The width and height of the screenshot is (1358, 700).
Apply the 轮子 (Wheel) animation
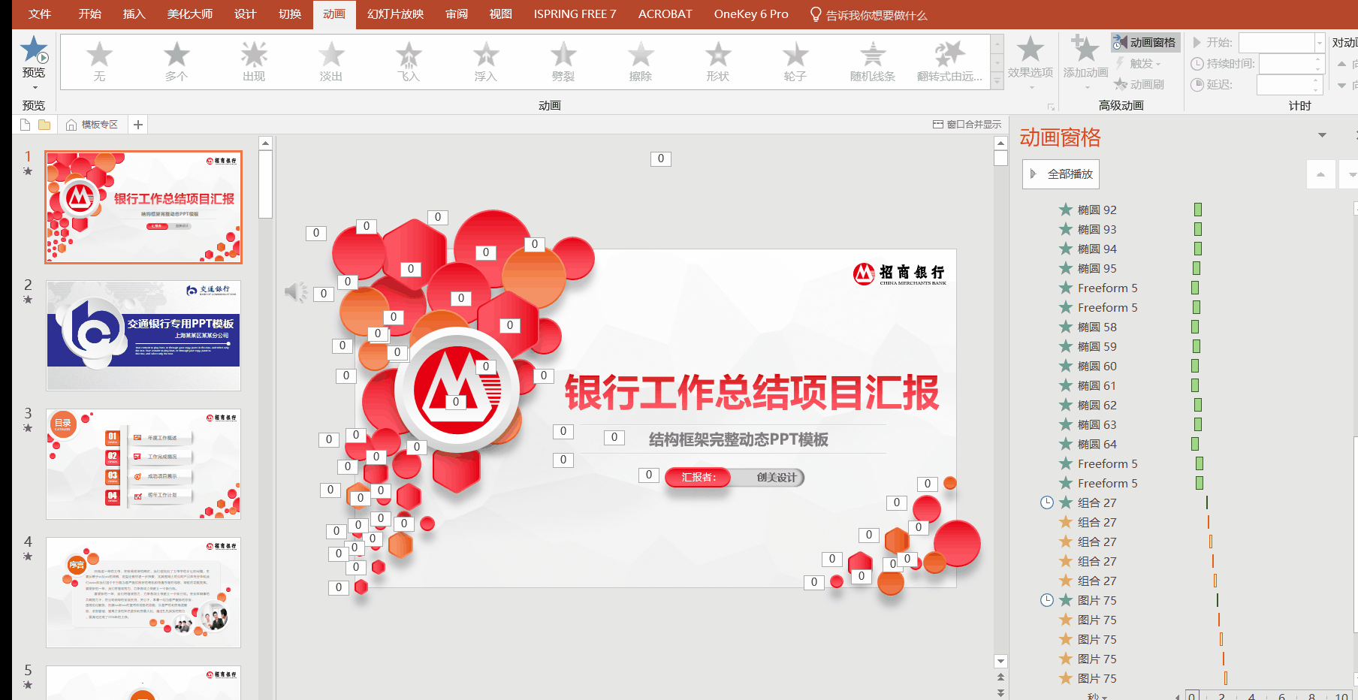795,62
